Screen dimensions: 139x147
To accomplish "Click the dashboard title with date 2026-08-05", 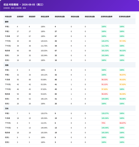I will (x=24, y=5).
